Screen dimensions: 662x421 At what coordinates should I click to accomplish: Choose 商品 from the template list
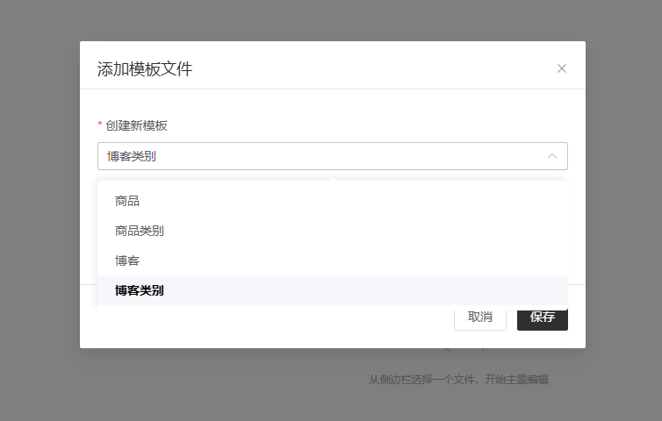pyautogui.click(x=127, y=201)
